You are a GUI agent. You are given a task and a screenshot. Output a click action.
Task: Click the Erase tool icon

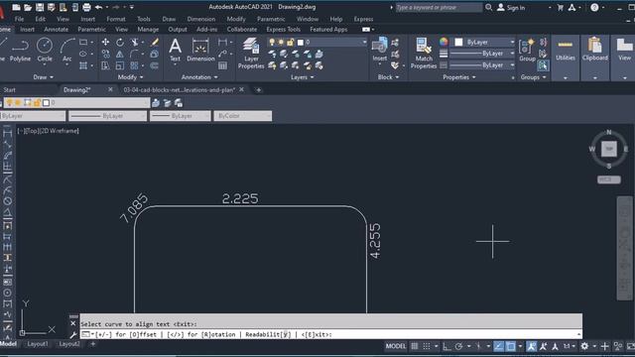(155, 42)
